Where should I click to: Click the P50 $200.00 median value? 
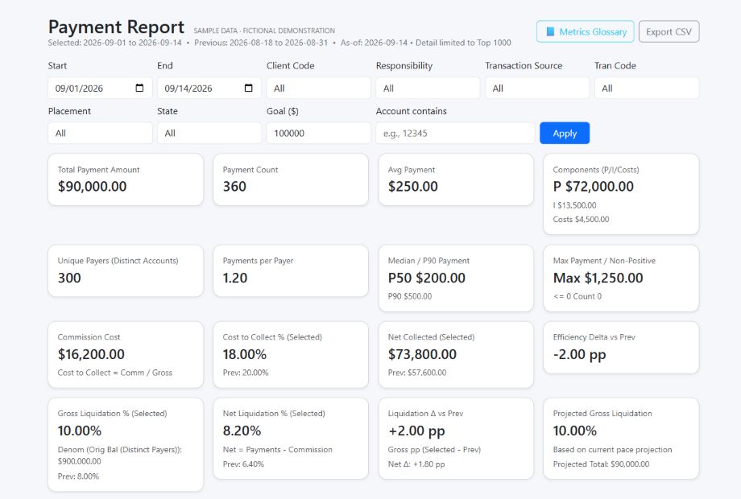coord(426,278)
